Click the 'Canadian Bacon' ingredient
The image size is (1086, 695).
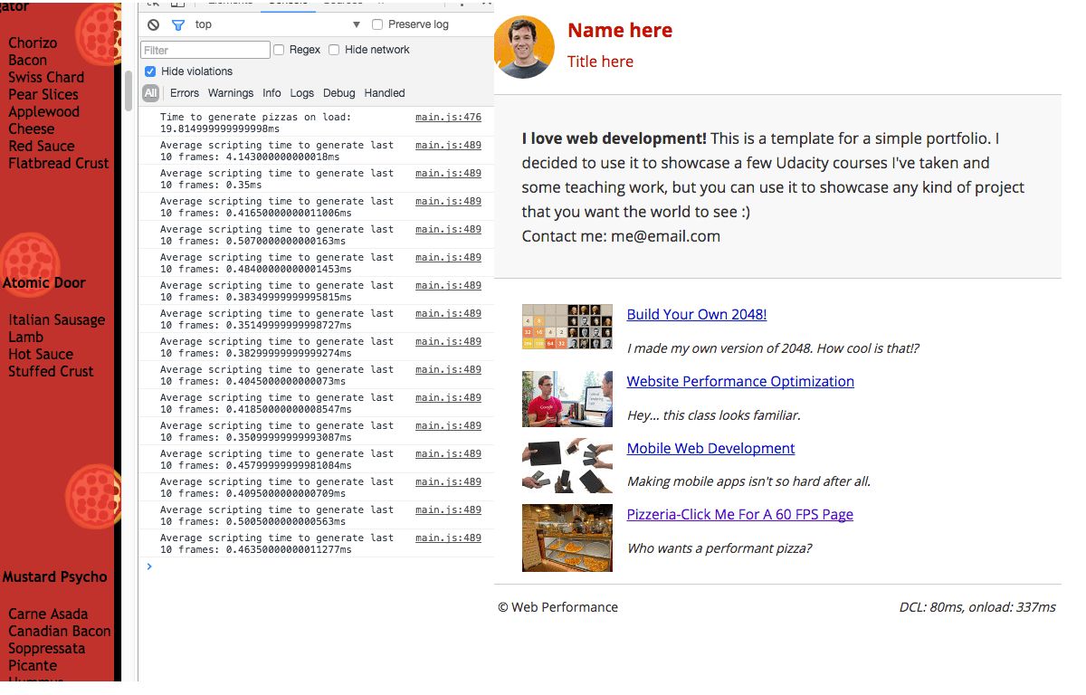coord(60,632)
